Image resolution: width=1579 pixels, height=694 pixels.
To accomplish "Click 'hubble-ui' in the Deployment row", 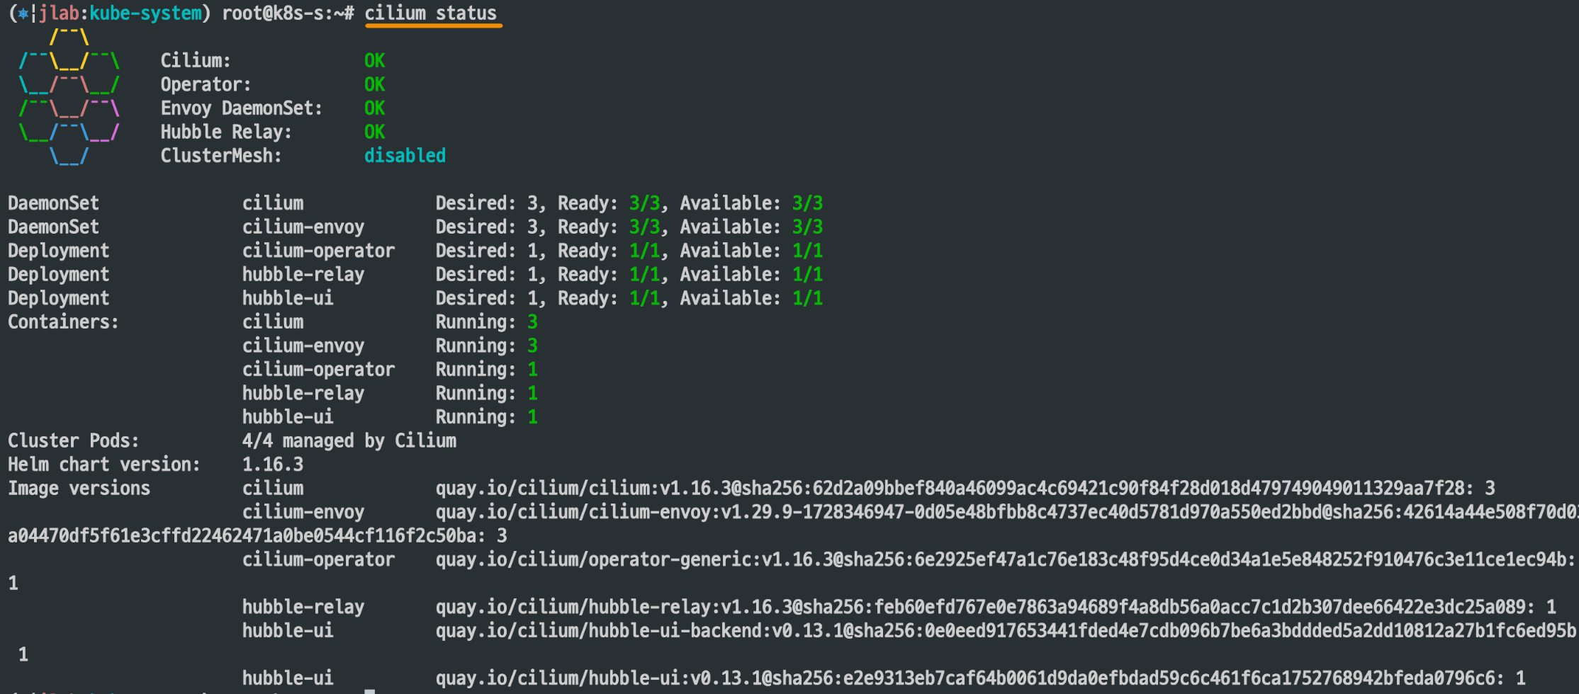I will pos(288,298).
